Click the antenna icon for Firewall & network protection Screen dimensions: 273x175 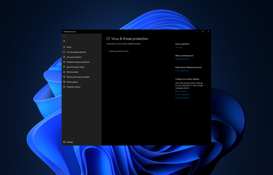(x=64, y=62)
